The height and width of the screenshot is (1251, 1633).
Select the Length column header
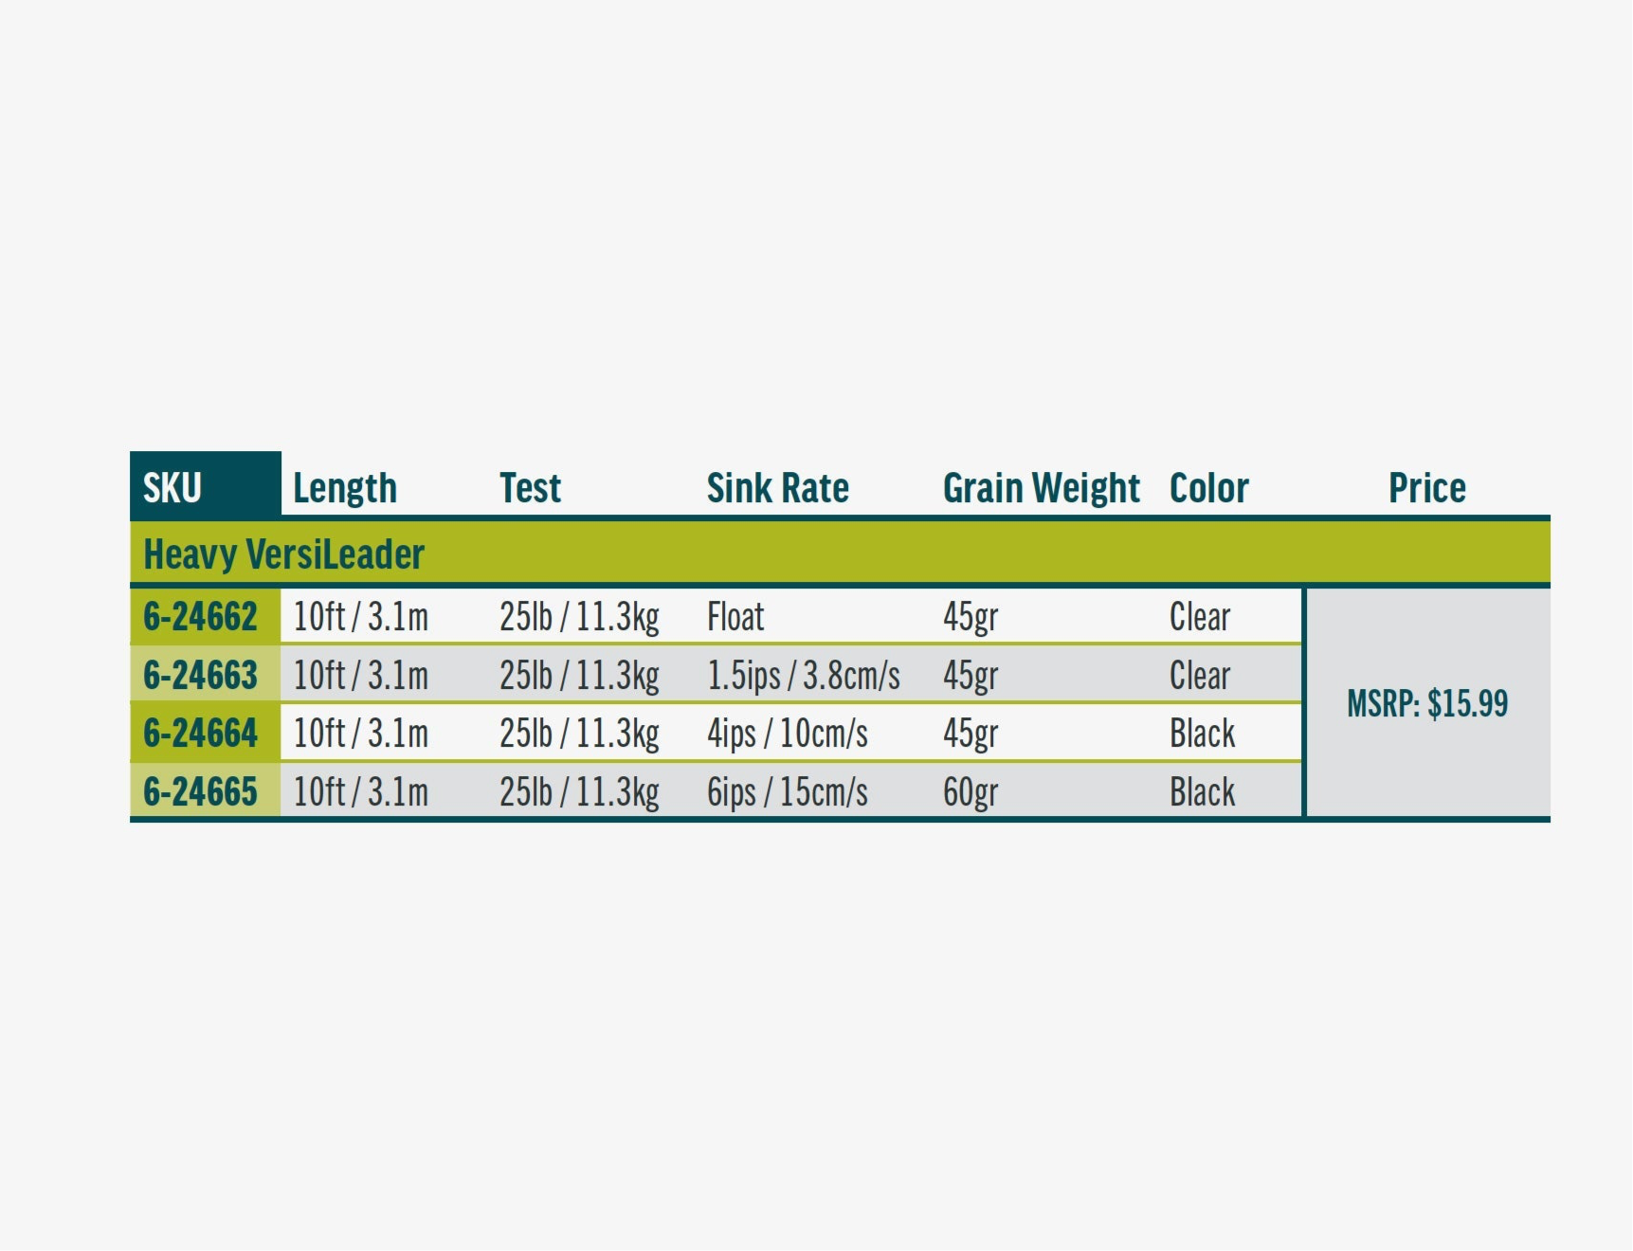pyautogui.click(x=345, y=488)
